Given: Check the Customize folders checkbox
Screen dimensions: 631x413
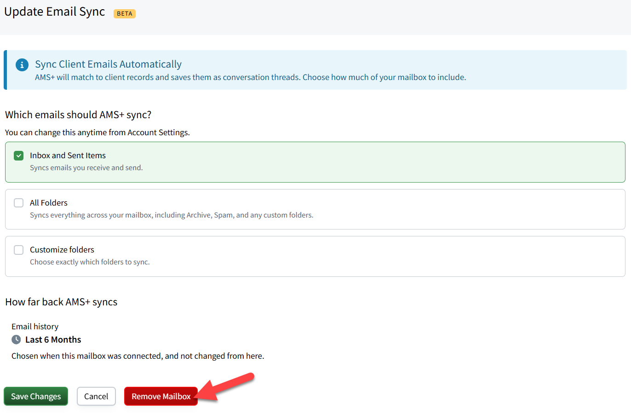Looking at the screenshot, I should (19, 250).
